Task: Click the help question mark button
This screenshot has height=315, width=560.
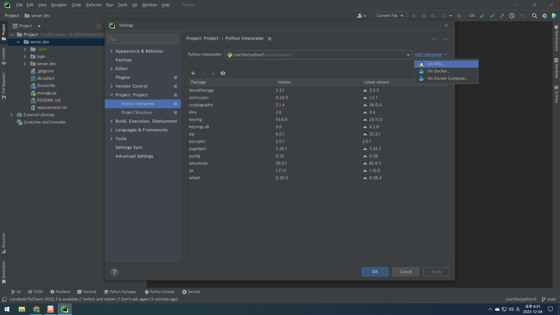Action: pyautogui.click(x=114, y=272)
